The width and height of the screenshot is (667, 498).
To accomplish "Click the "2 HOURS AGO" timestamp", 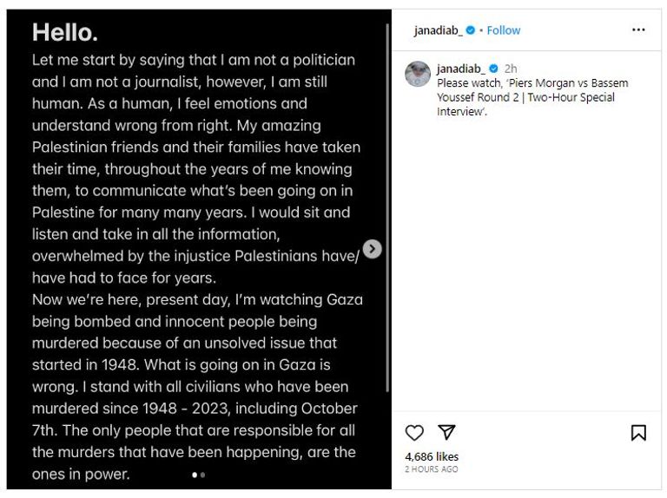I will pyautogui.click(x=431, y=469).
